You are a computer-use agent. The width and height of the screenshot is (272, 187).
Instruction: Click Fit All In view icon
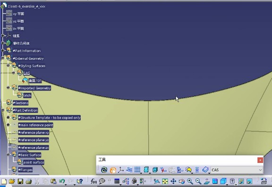click(165, 181)
